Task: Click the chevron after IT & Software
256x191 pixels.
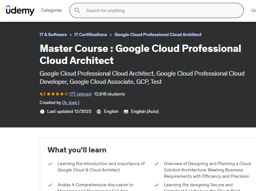Action: tap(71, 34)
